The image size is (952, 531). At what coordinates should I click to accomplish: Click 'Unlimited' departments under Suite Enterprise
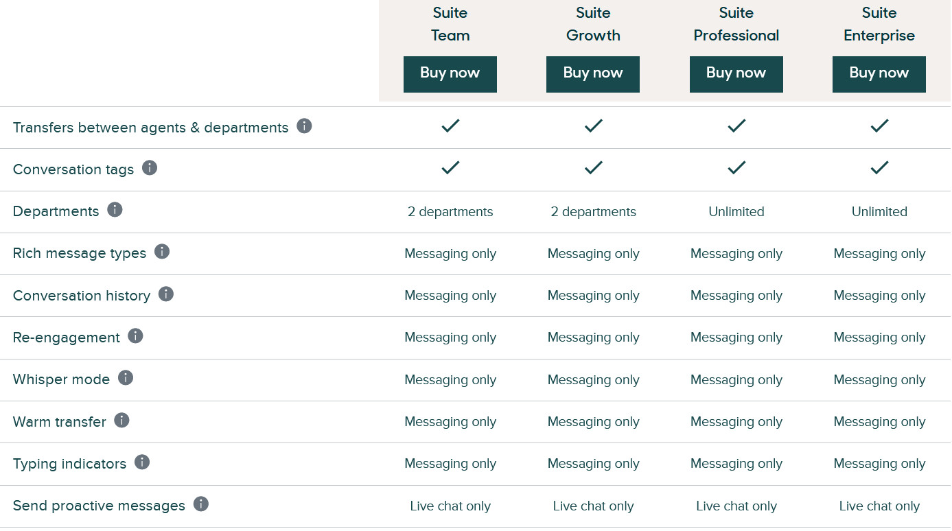click(879, 211)
